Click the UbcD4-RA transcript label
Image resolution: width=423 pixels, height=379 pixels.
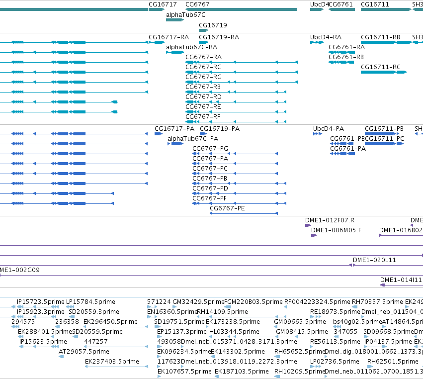[326, 37]
